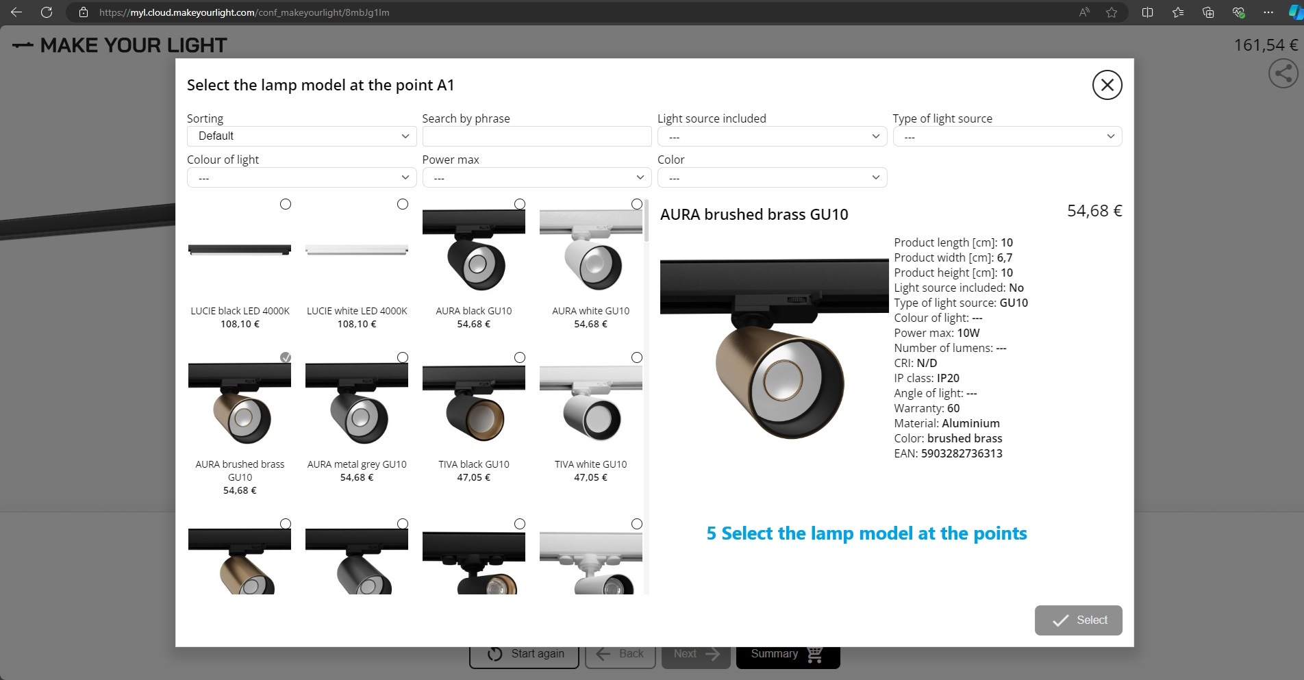Viewport: 1304px width, 680px height.
Task: Expand the Colour of light dropdown
Action: click(x=301, y=178)
